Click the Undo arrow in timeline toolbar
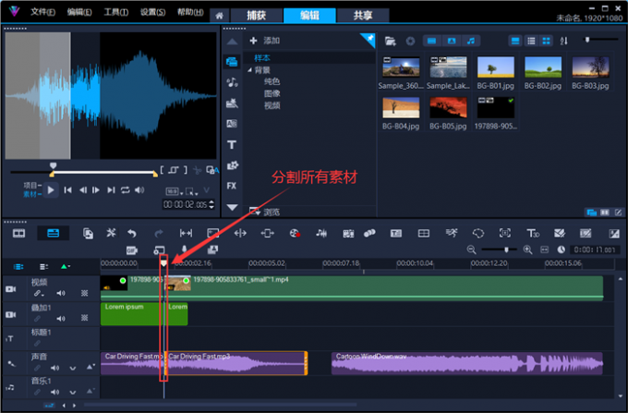Image resolution: width=628 pixels, height=413 pixels. click(x=132, y=234)
